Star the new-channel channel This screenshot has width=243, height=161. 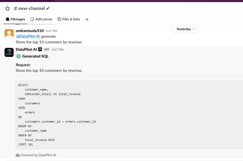pos(8,8)
